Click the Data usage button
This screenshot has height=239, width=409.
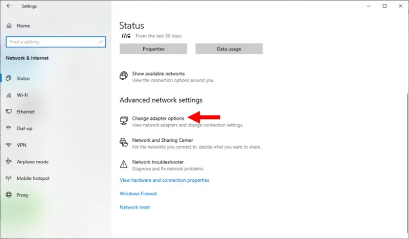coord(229,49)
